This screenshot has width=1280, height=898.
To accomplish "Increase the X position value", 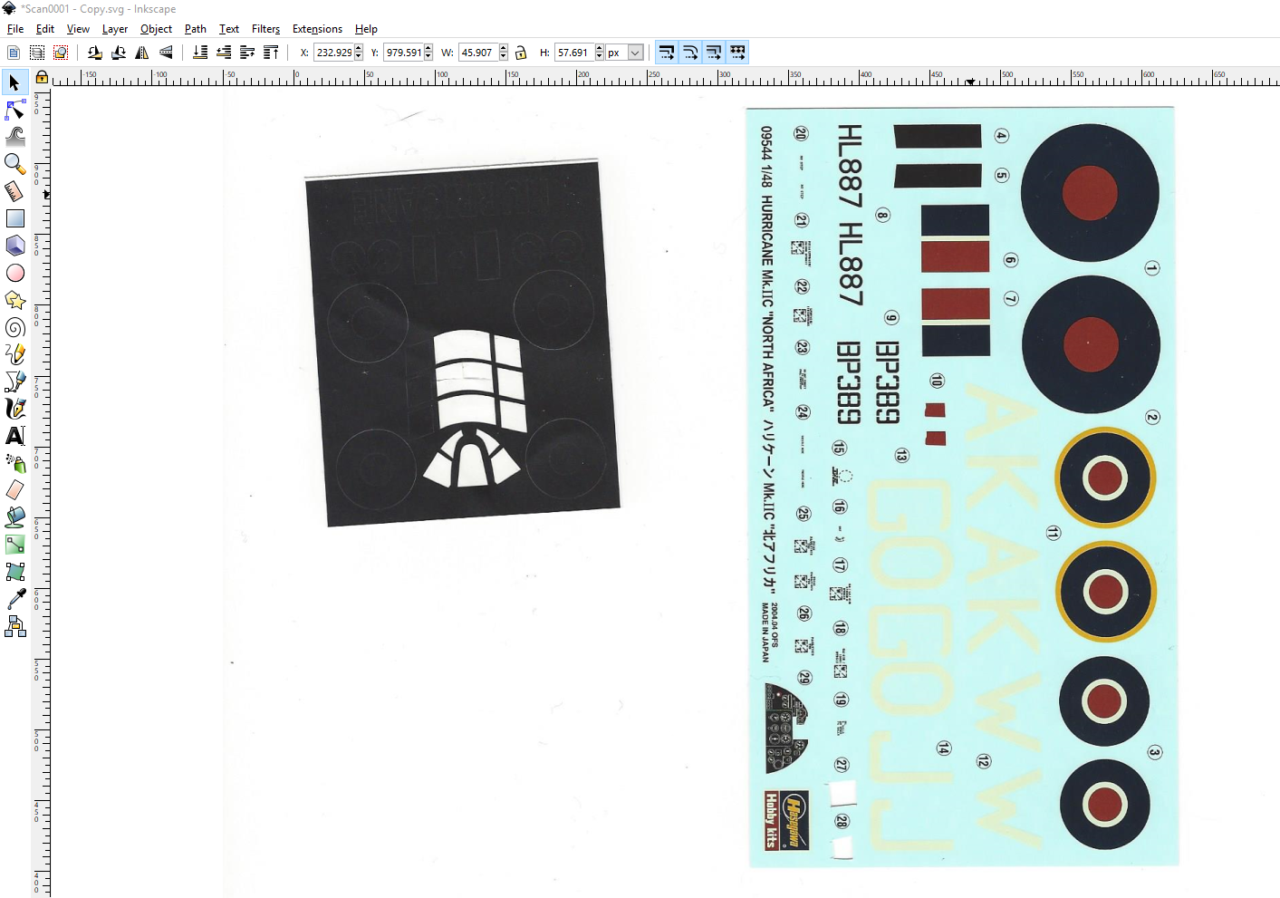I will 359,49.
